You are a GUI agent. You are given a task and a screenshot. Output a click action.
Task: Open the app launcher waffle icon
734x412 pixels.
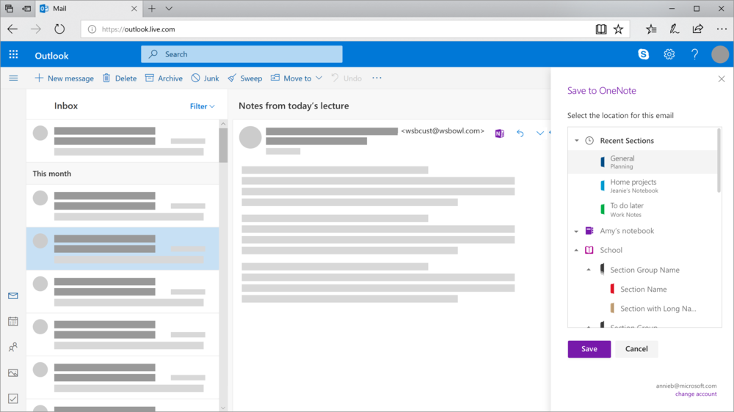pyautogui.click(x=13, y=55)
